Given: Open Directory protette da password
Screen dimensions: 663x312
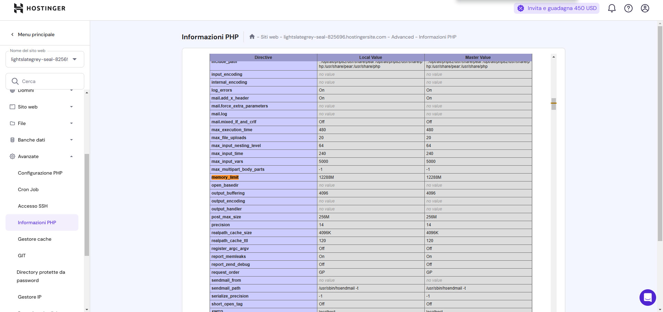Looking at the screenshot, I should tap(41, 276).
